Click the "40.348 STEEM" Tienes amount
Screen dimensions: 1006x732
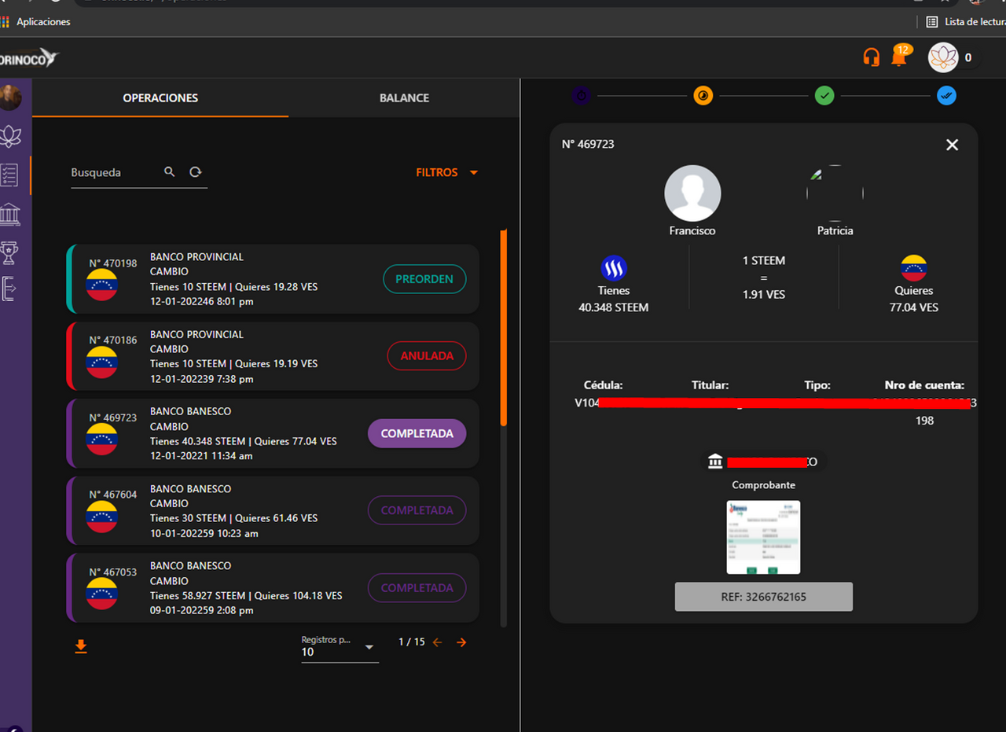point(614,307)
